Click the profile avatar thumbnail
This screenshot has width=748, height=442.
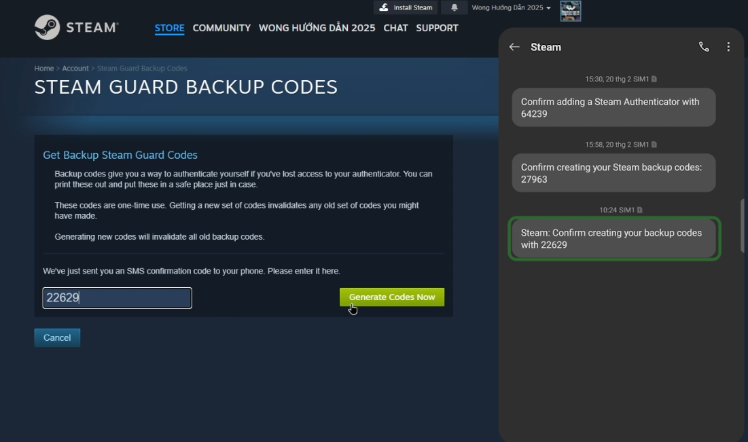pyautogui.click(x=571, y=11)
